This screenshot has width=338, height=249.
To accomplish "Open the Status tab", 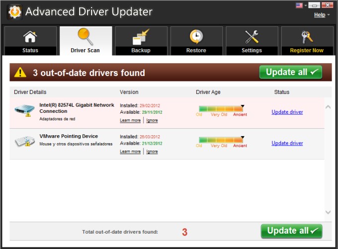I will 30,41.
